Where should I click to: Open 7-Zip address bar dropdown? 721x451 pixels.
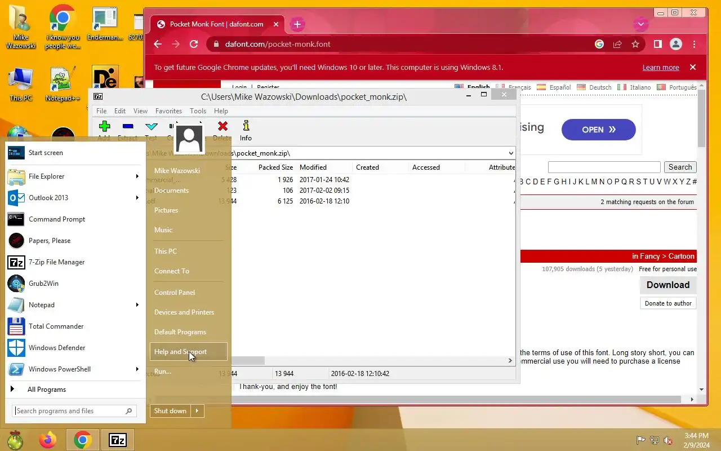pos(511,153)
